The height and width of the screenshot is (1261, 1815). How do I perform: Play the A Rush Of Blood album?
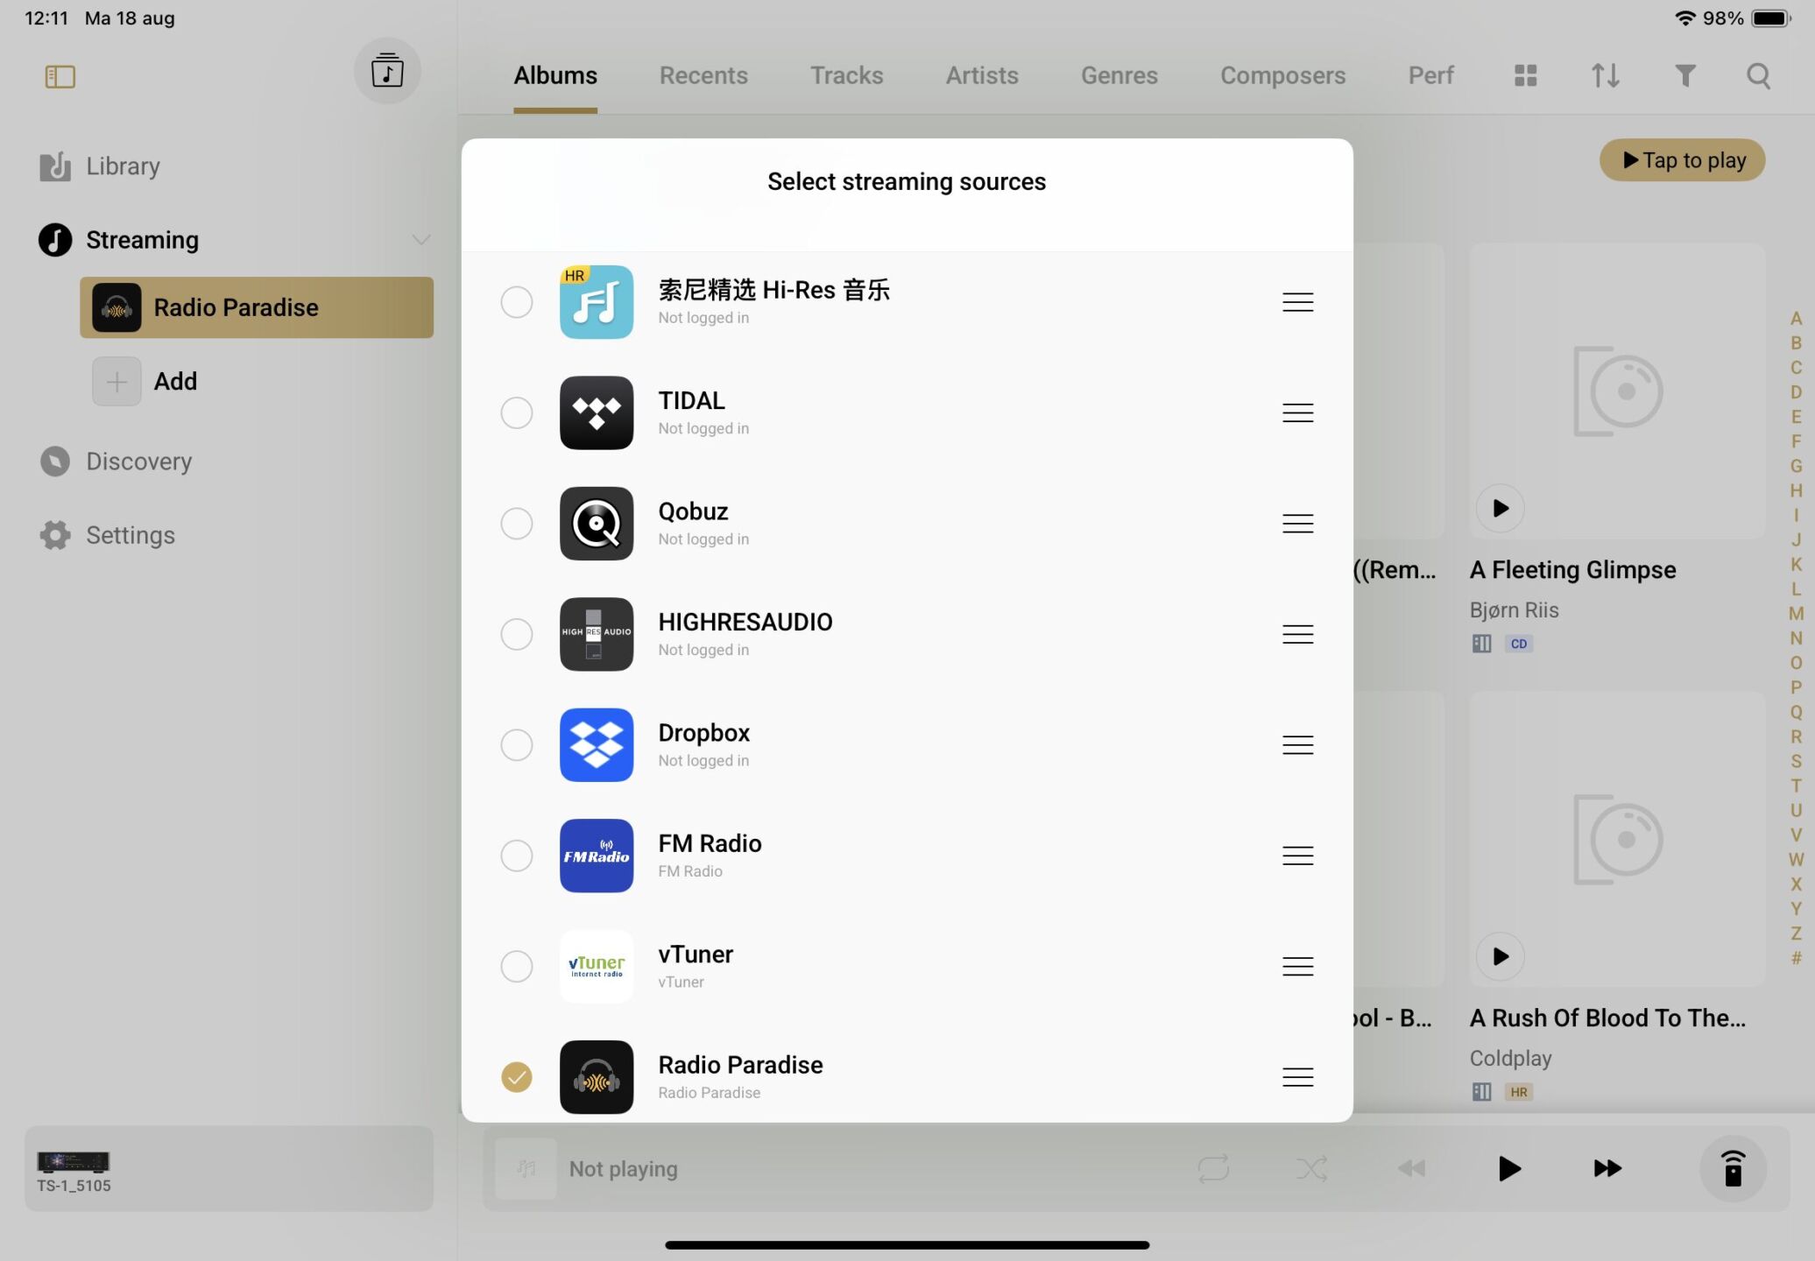coord(1500,956)
